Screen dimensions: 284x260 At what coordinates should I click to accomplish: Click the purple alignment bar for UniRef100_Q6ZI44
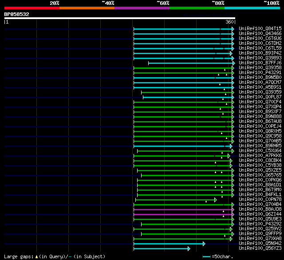(183, 215)
